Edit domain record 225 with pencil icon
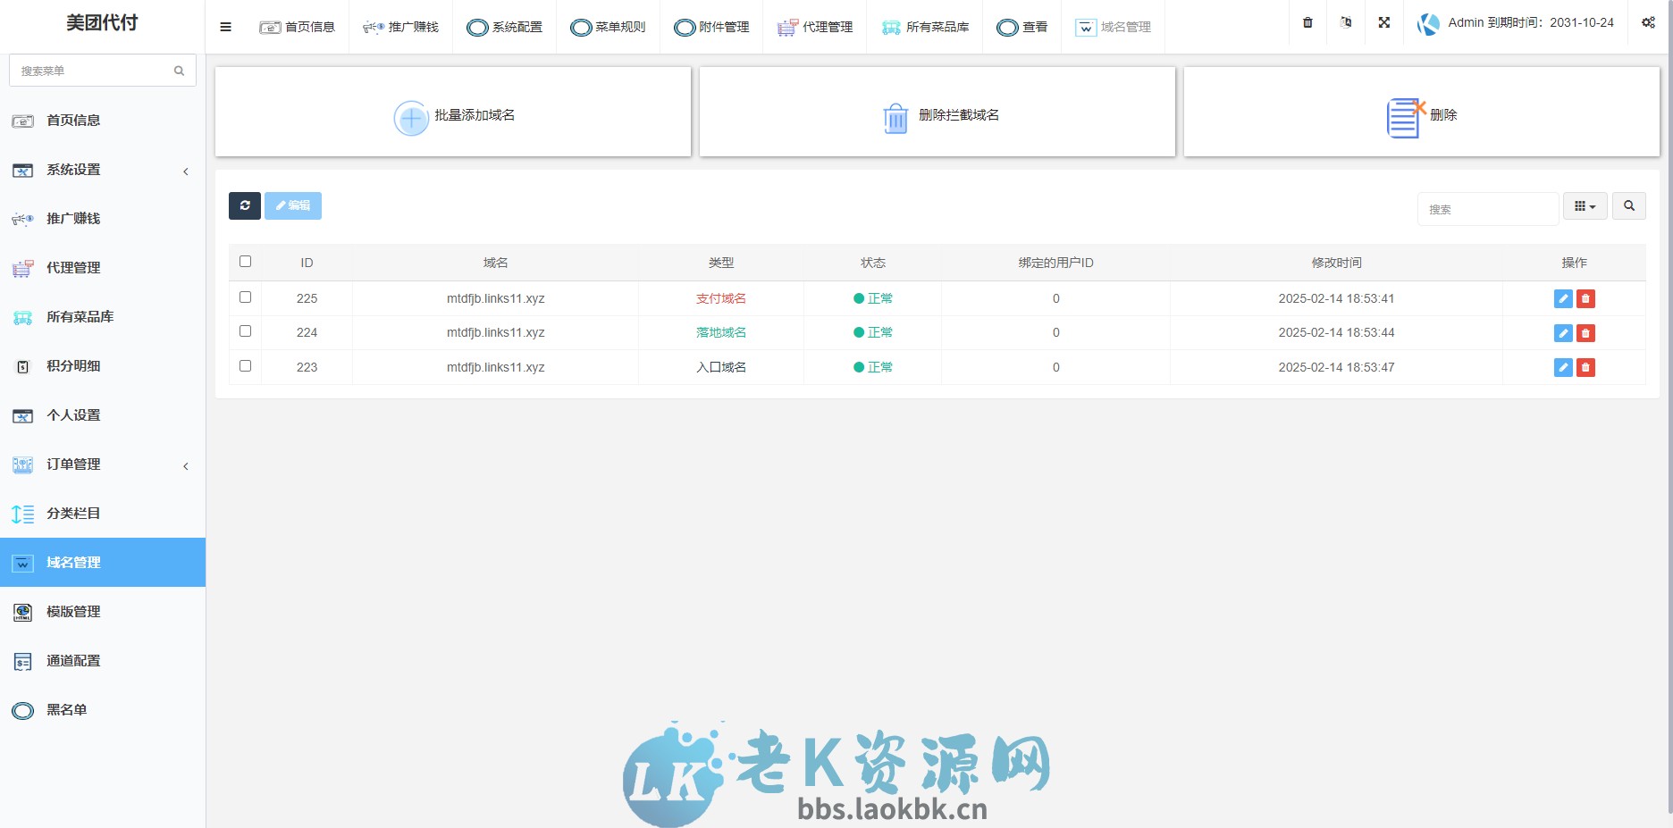 [1562, 298]
